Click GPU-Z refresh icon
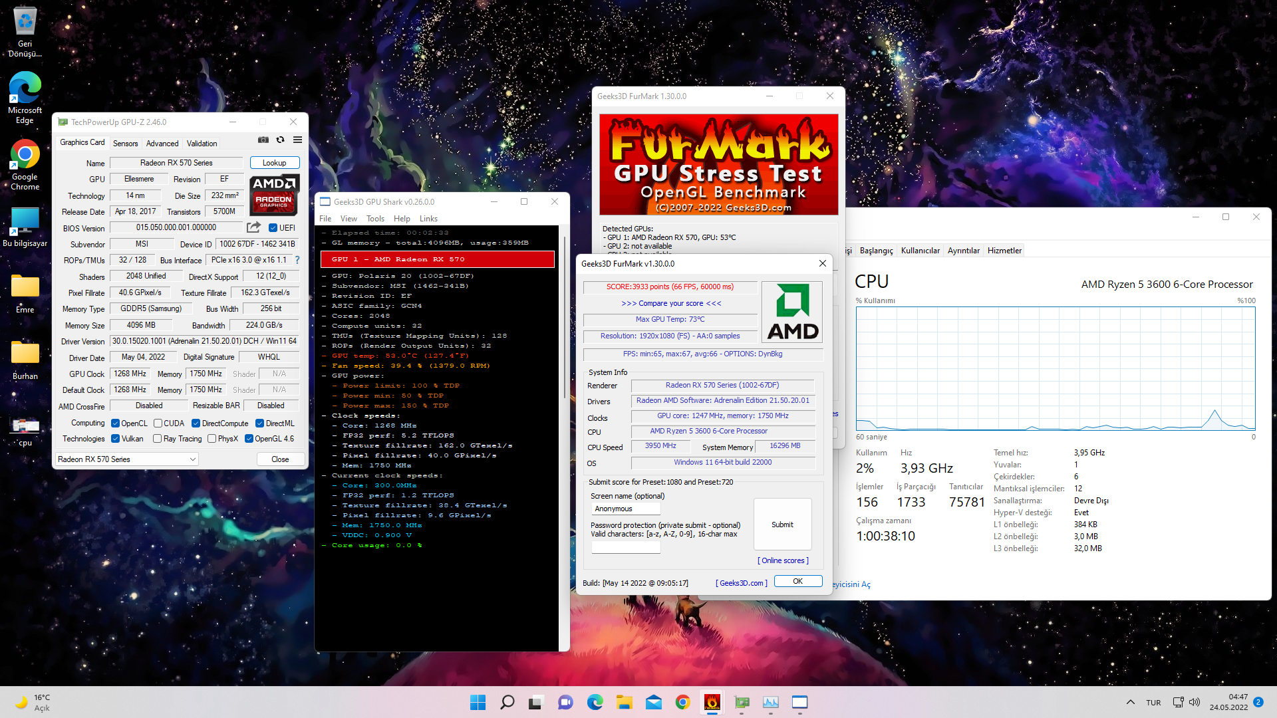This screenshot has height=718, width=1277. coord(280,140)
